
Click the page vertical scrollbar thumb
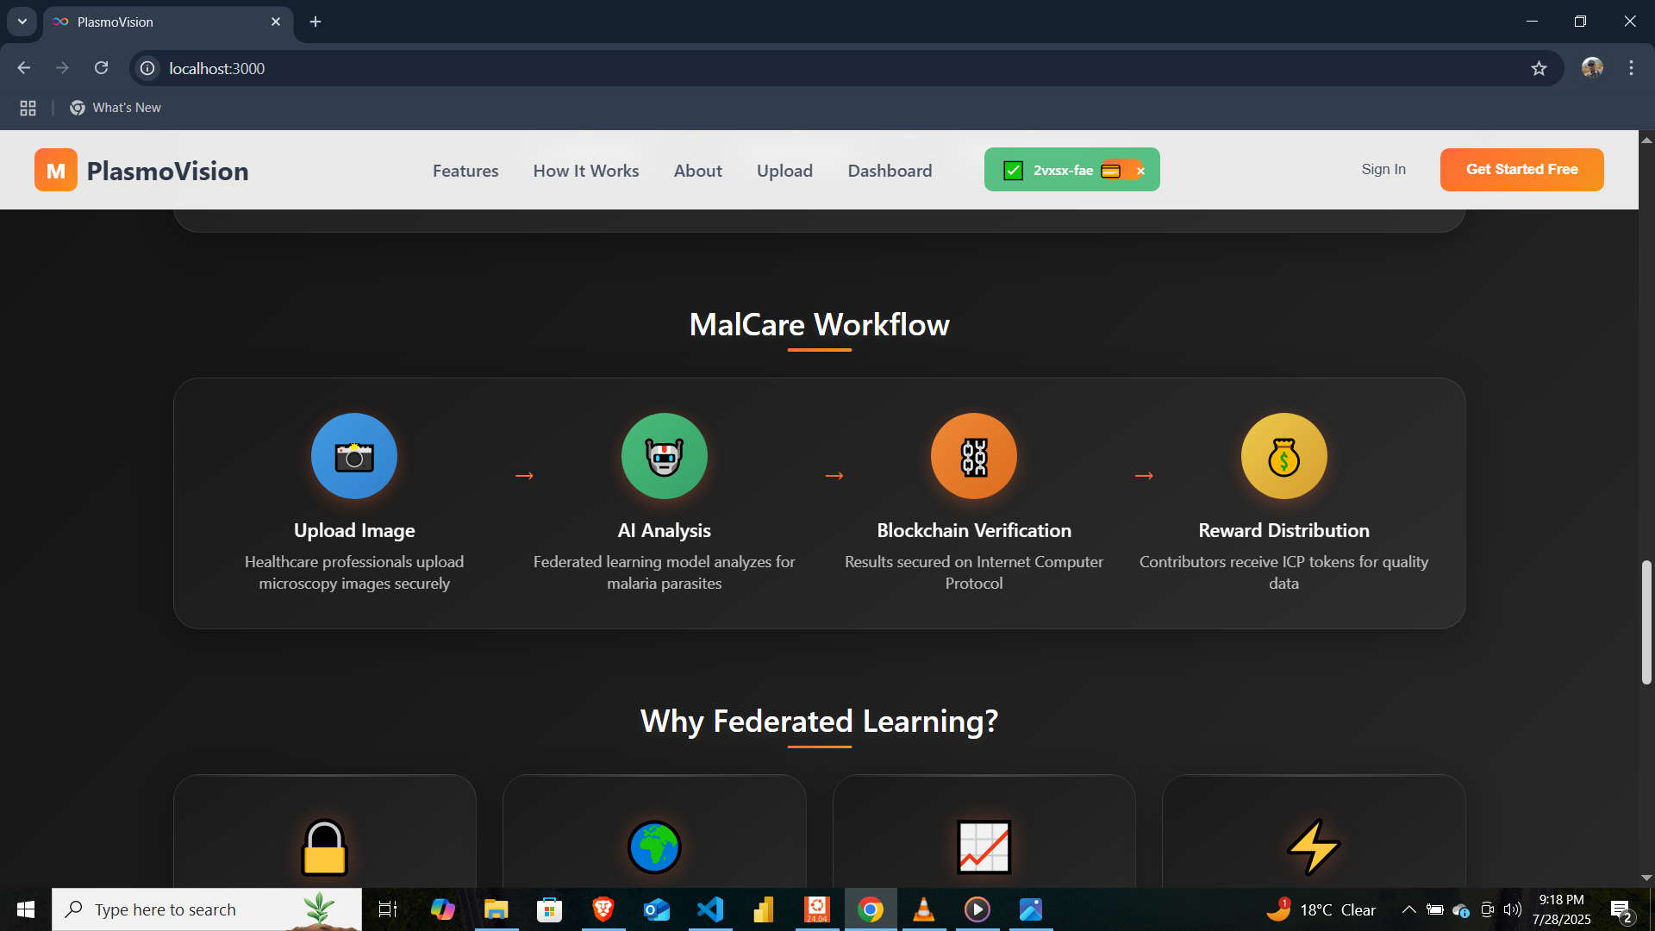(x=1646, y=622)
